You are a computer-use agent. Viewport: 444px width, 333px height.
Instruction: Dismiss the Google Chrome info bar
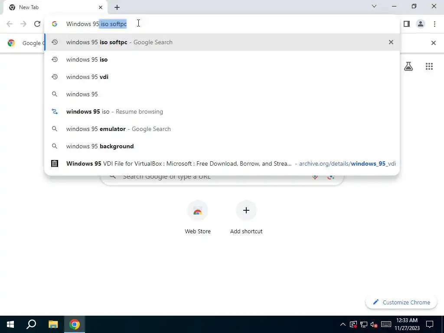coord(433,43)
